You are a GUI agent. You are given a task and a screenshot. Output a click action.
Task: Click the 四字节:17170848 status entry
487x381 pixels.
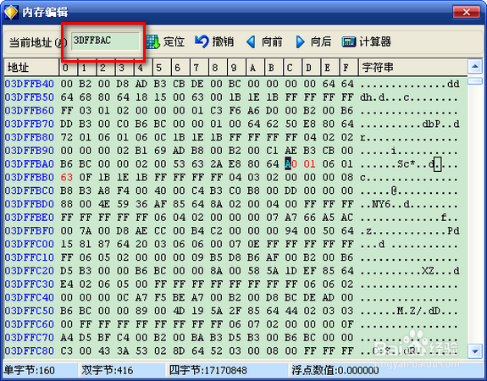tap(208, 370)
